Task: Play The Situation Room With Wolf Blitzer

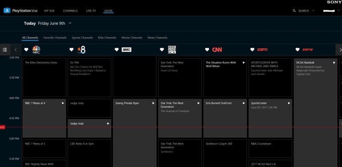Action: pyautogui.click(x=244, y=62)
